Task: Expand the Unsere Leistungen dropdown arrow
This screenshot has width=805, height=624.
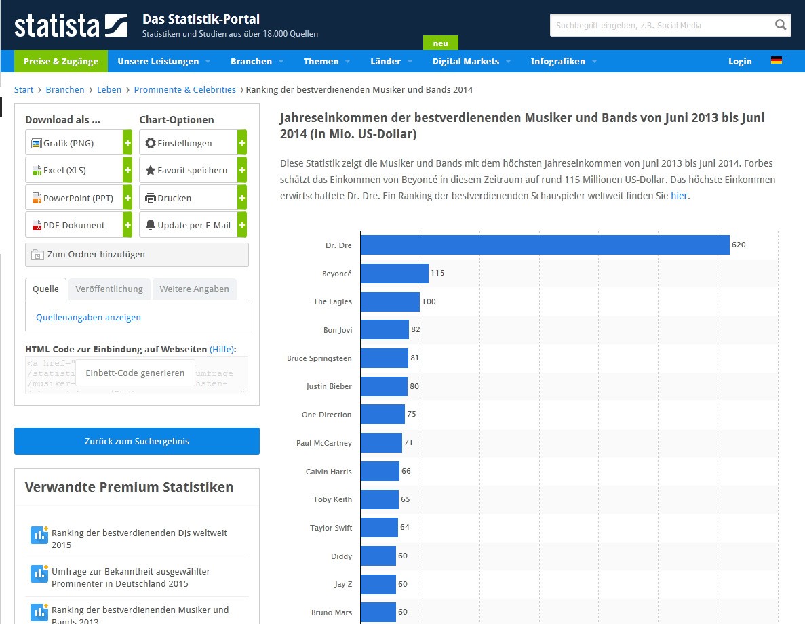Action: (x=208, y=62)
